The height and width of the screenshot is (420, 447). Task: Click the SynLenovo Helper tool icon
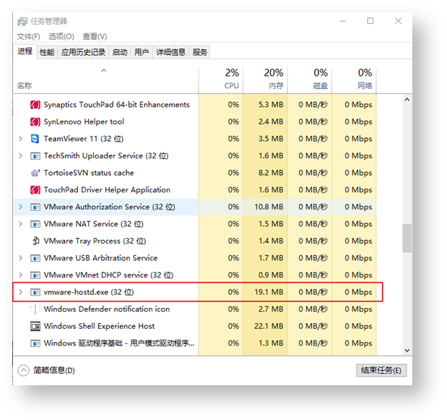point(35,122)
